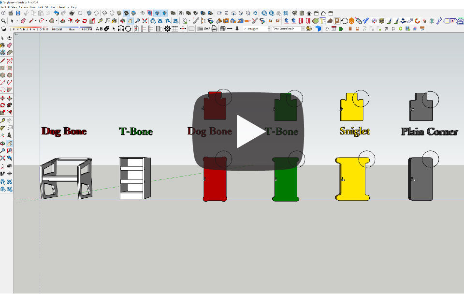The image size is (464, 294).
Task: Choose the Protractor tool in the left palette
Action: (x=3, y=128)
